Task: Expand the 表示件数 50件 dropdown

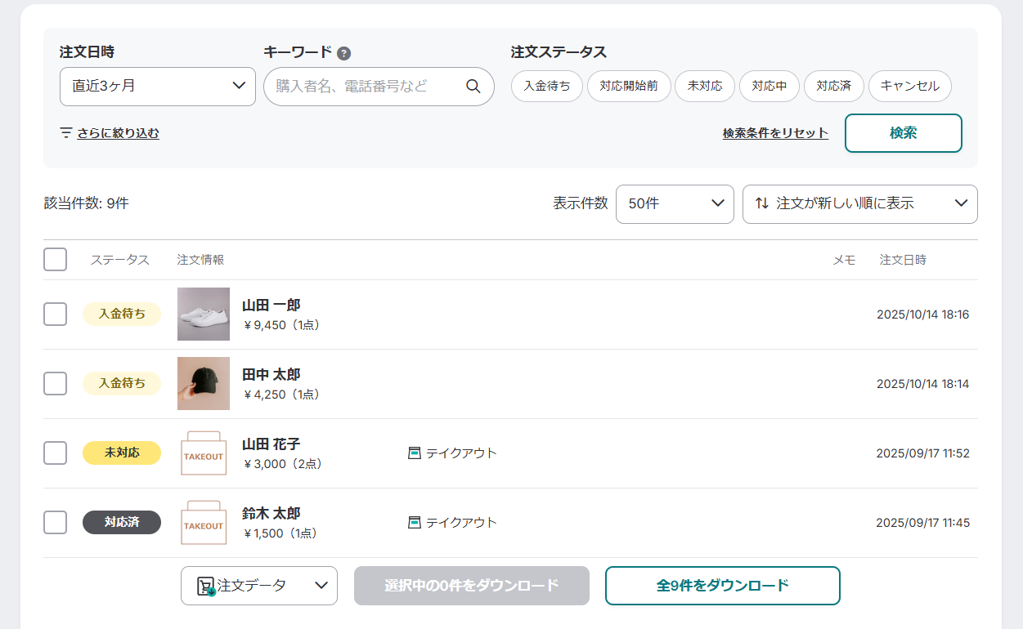Action: point(675,203)
